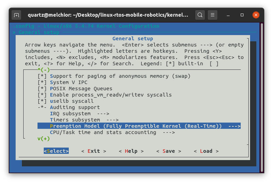Screen dimensions: 273x183
Task: Click the scroll-up indicator ^(-)
Action: tap(43, 70)
